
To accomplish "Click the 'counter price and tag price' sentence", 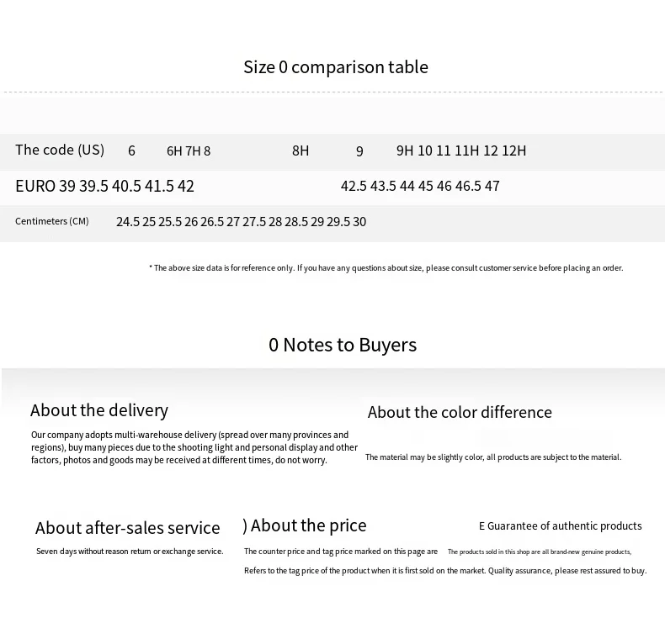I will point(341,552).
